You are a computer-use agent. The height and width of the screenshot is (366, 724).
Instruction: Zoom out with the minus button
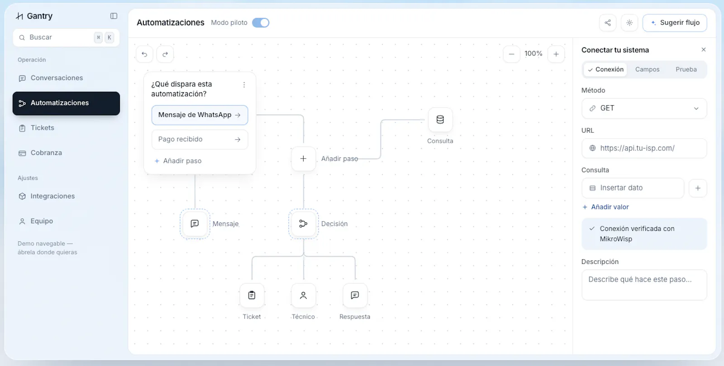click(511, 54)
